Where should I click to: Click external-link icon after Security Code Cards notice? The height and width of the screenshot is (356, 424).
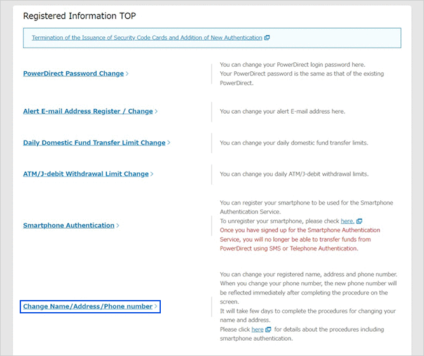click(267, 38)
